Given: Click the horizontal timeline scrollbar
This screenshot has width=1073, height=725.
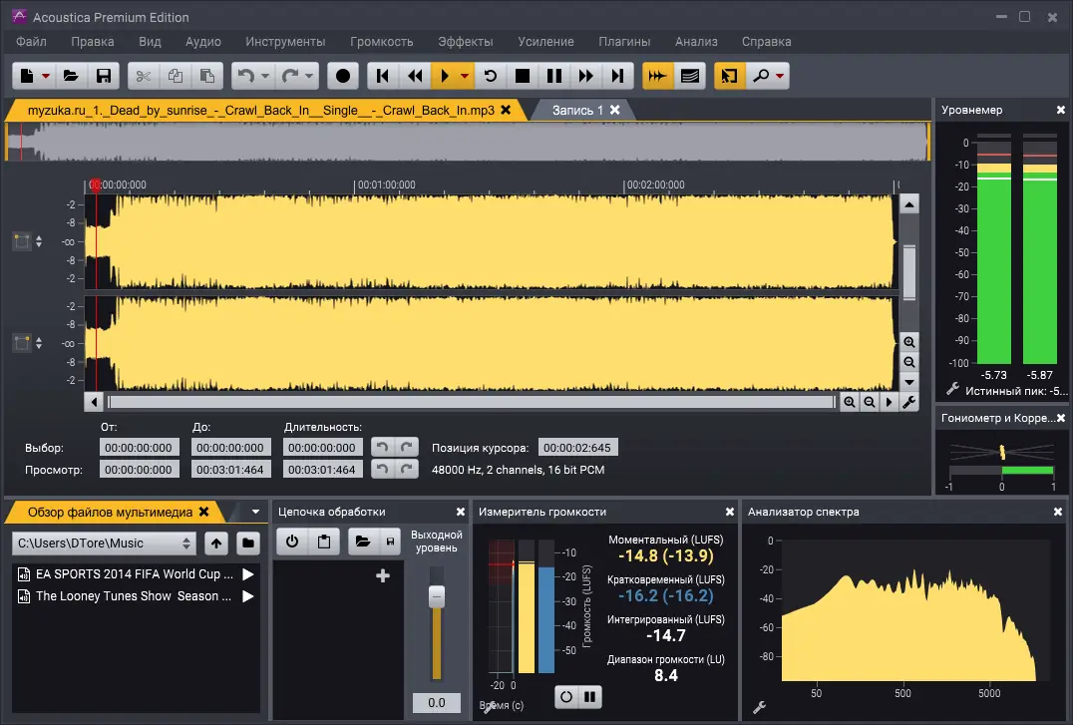Looking at the screenshot, I should coord(472,402).
